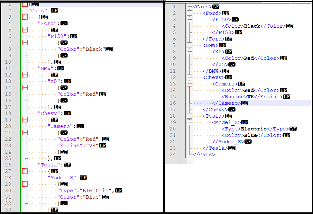The image size is (313, 214).
Task: Click the <Engine>V8</Engine> line
Action: coord(252,97)
